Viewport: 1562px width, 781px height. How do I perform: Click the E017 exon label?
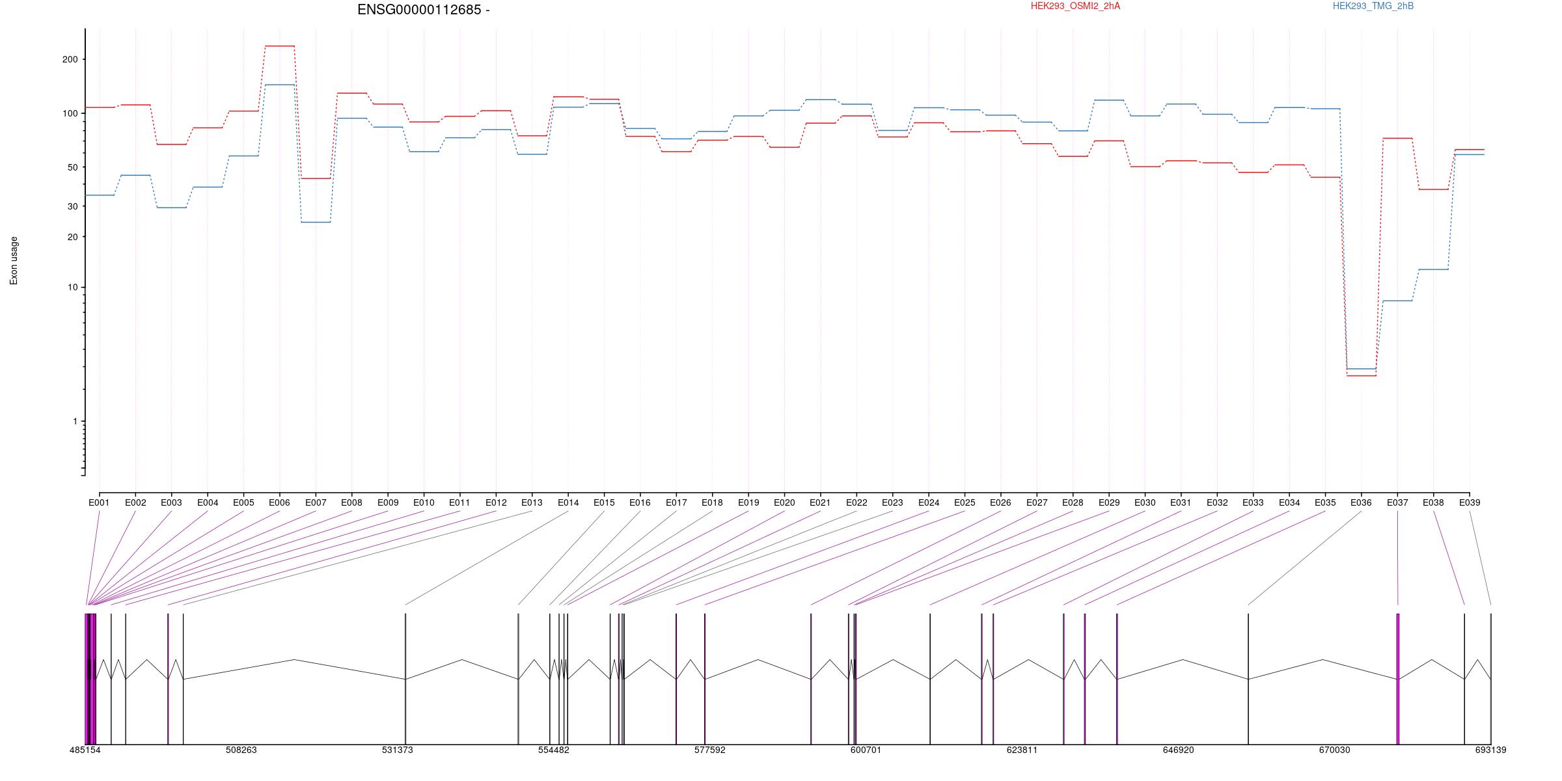click(x=676, y=502)
